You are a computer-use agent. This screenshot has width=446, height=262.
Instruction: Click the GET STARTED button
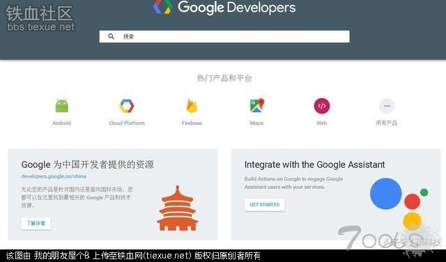265,205
